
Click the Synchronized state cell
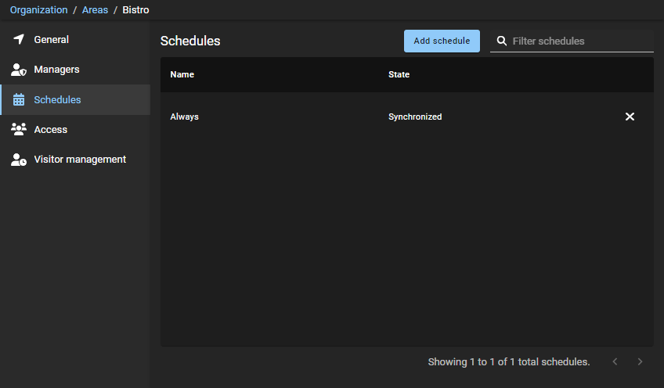coord(415,117)
